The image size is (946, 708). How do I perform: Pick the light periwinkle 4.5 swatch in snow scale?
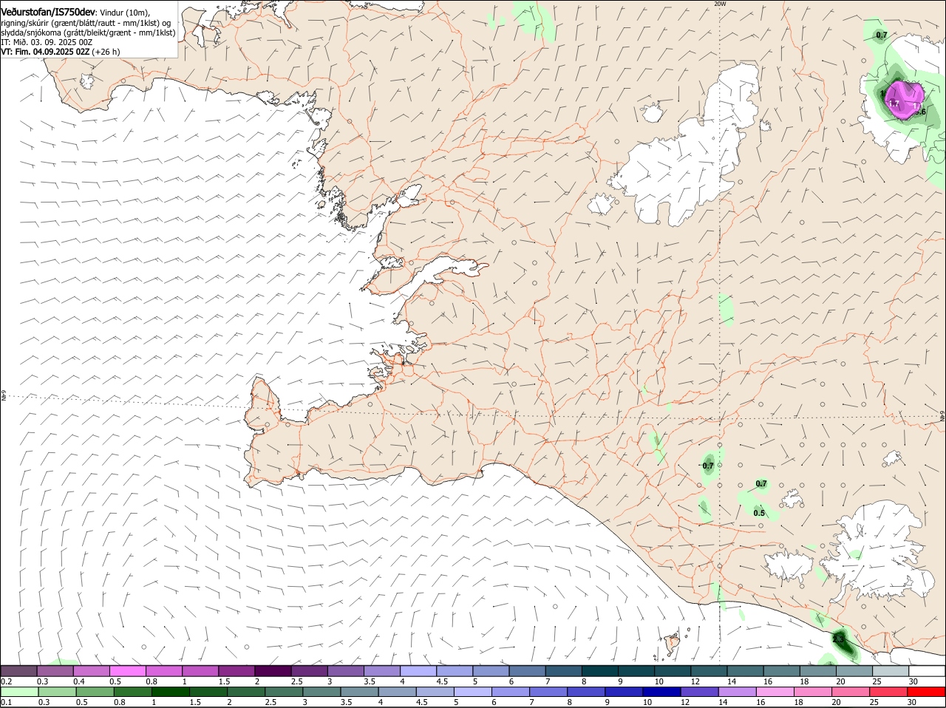click(x=455, y=670)
